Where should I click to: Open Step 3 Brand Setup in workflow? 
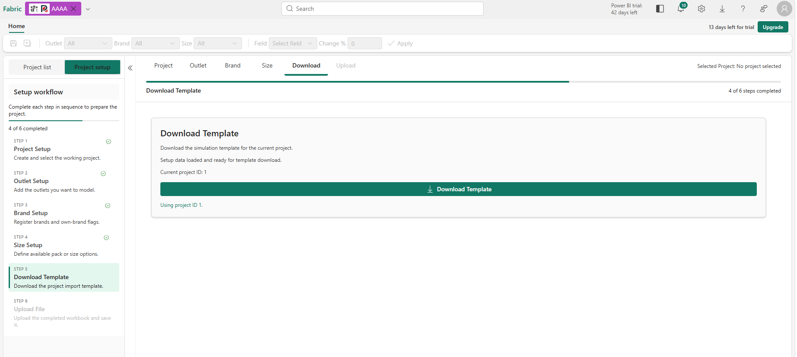pyautogui.click(x=64, y=213)
